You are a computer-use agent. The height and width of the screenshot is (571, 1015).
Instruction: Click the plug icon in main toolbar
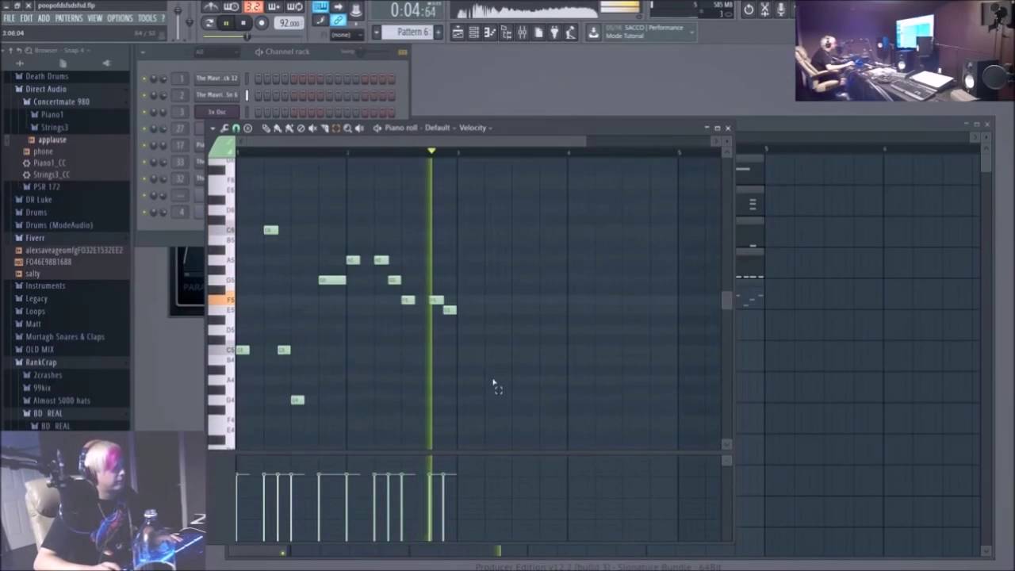point(554,32)
